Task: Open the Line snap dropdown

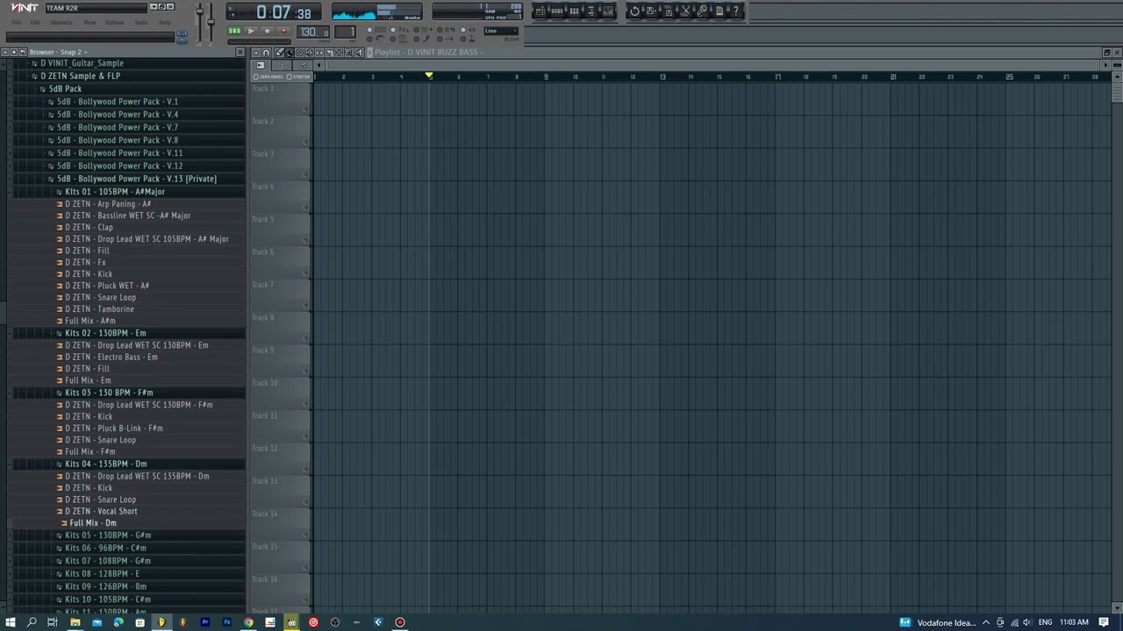Action: point(501,31)
